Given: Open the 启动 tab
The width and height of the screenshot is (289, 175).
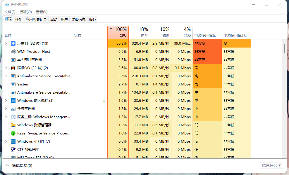Looking at the screenshot, I should click(54, 19).
